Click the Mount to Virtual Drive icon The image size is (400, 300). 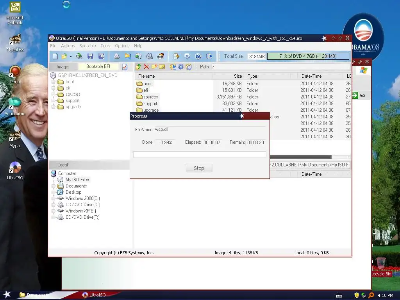pyautogui.click(x=150, y=56)
